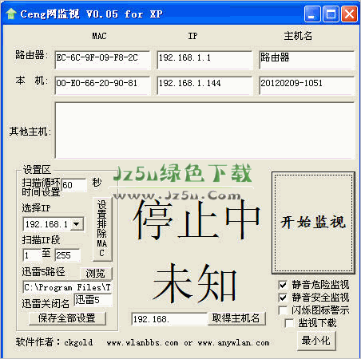Viewport: 361px width, 359px height.
Task: Click 保存全部设置 button
Action: (x=67, y=318)
